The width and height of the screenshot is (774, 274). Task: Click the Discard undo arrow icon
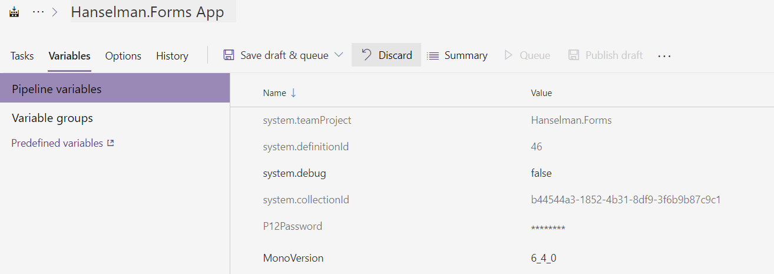click(x=366, y=55)
